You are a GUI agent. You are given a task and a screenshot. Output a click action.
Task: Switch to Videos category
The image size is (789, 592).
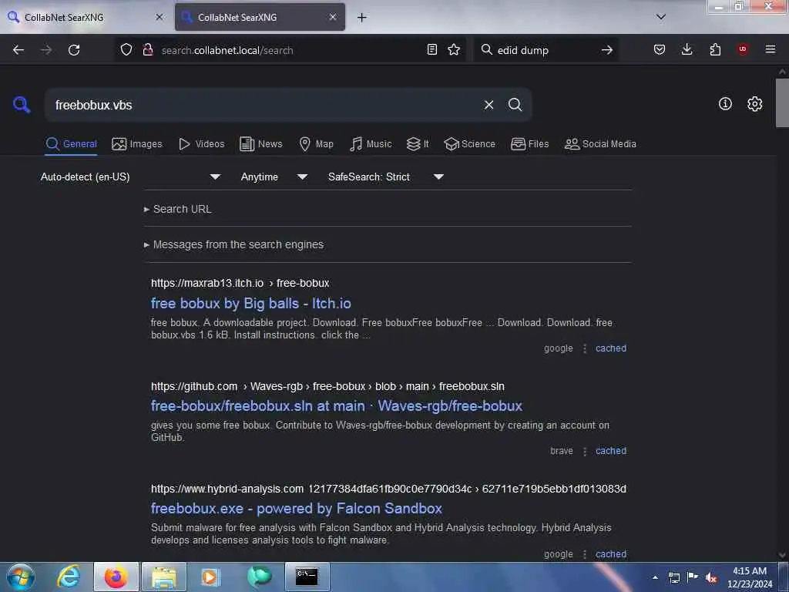pos(201,144)
